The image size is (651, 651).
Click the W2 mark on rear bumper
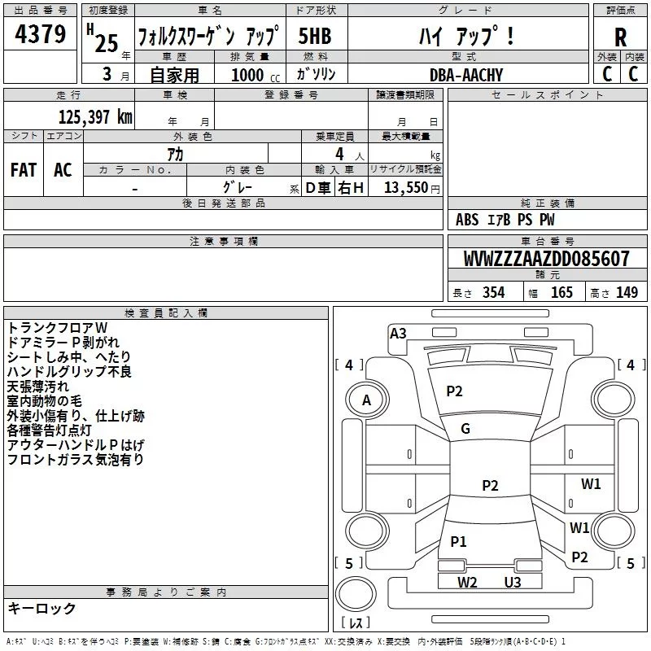pos(467,582)
